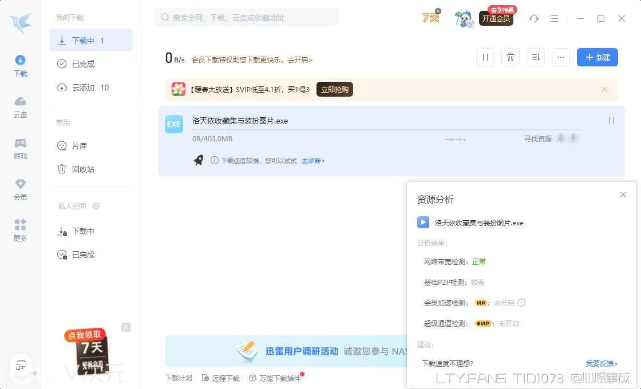Click the 下载速度不理想? suggestion text

(x=447, y=364)
